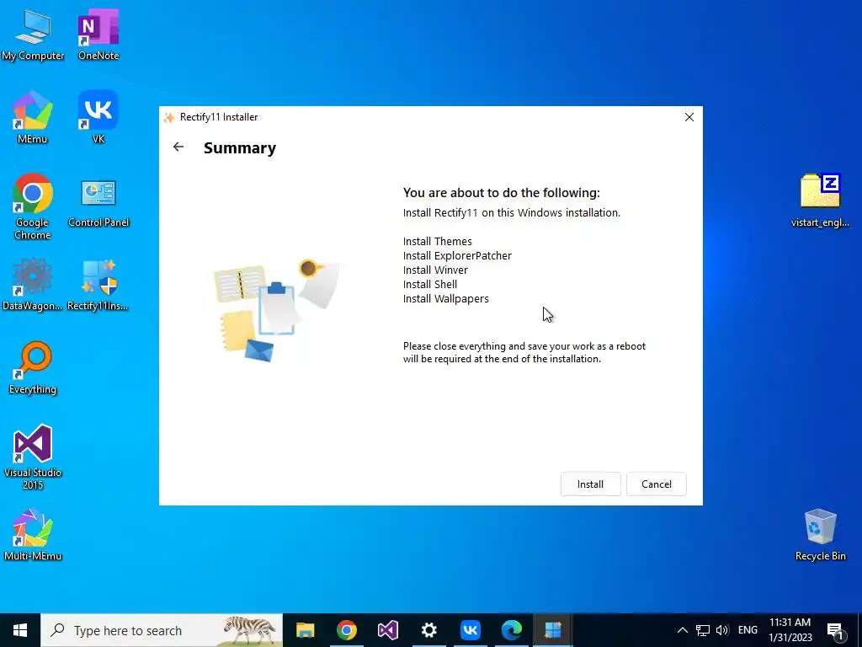The height and width of the screenshot is (647, 862).
Task: Select the Google Chrome desktop shortcut
Action: (33, 207)
